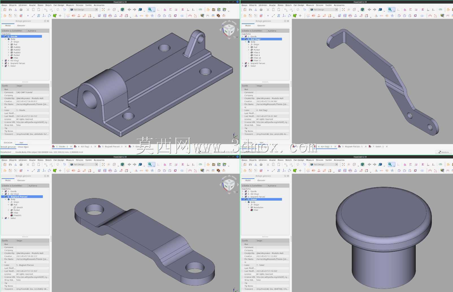This screenshot has width=453, height=292.
Task: Select the Sketch item under Pad, Baglanti Parcasi tree
Action: [x=19, y=207]
